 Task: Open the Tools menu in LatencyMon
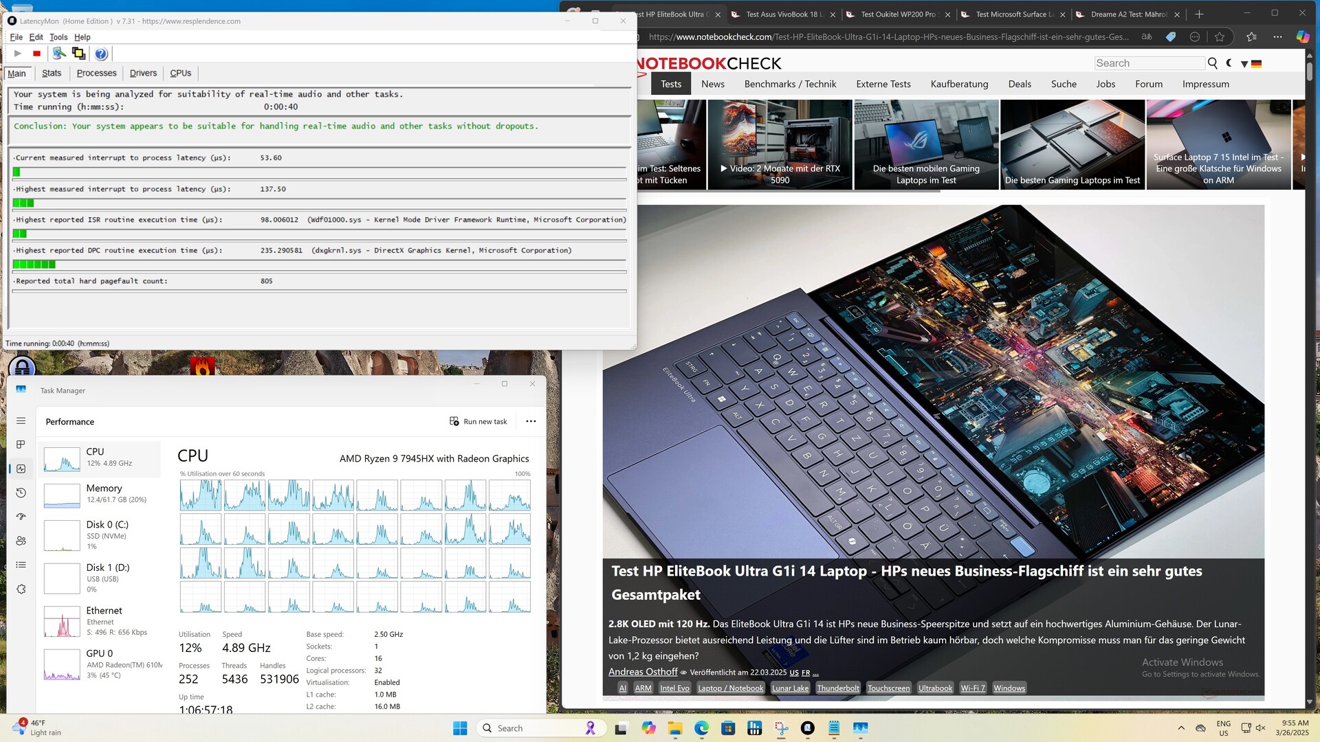pyautogui.click(x=58, y=37)
